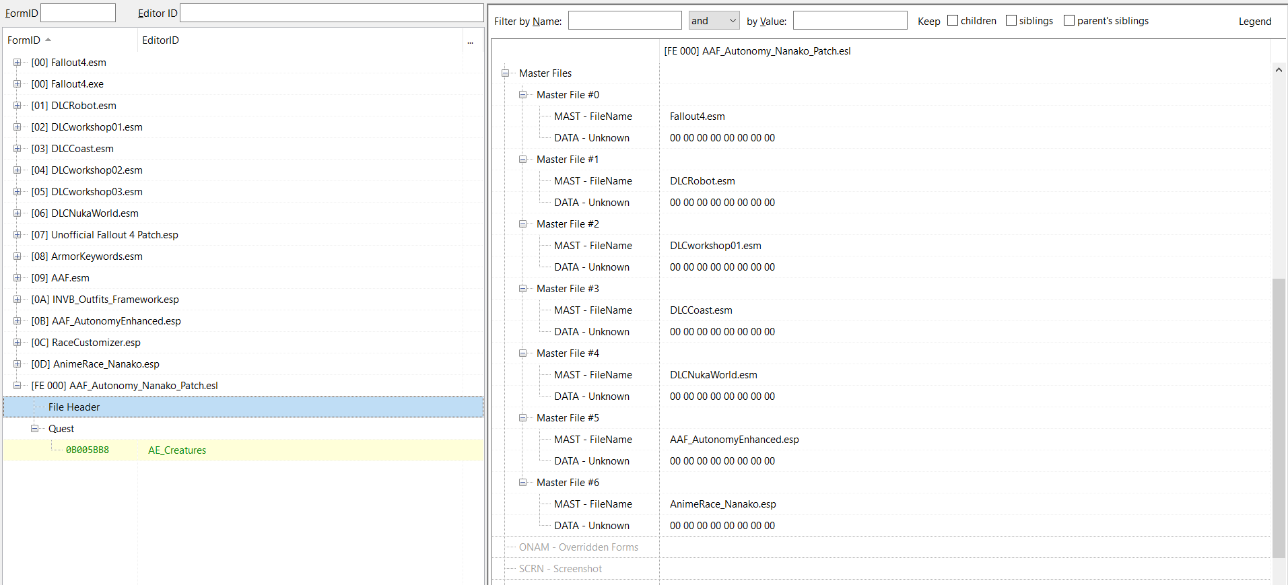Sort by the FormID column header
Image resolution: width=1288 pixels, height=585 pixels.
point(70,40)
